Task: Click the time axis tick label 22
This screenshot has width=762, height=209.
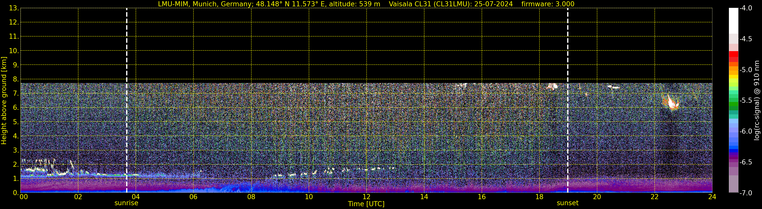Action: coord(655,197)
